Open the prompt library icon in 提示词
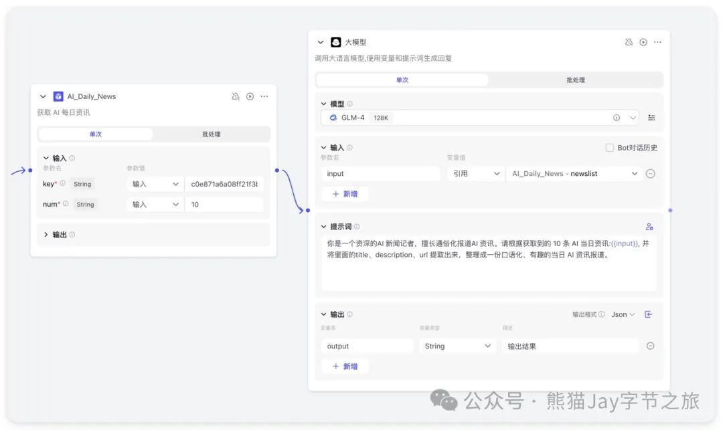 pos(649,227)
